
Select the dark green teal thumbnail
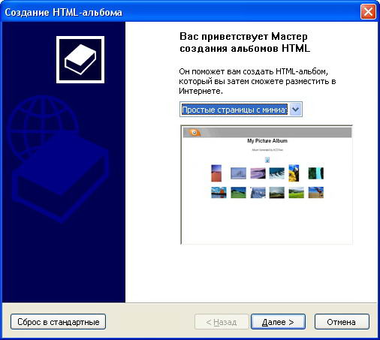(316, 173)
